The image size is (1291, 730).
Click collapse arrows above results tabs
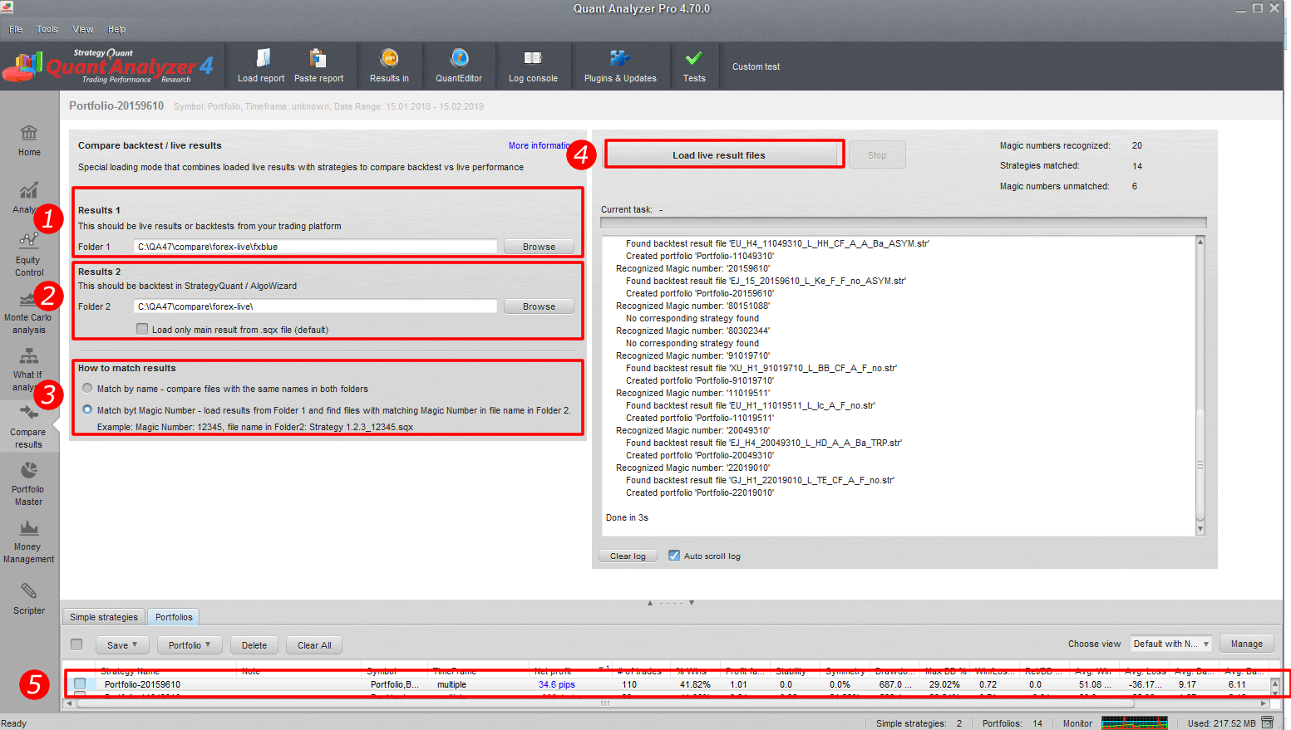(671, 603)
